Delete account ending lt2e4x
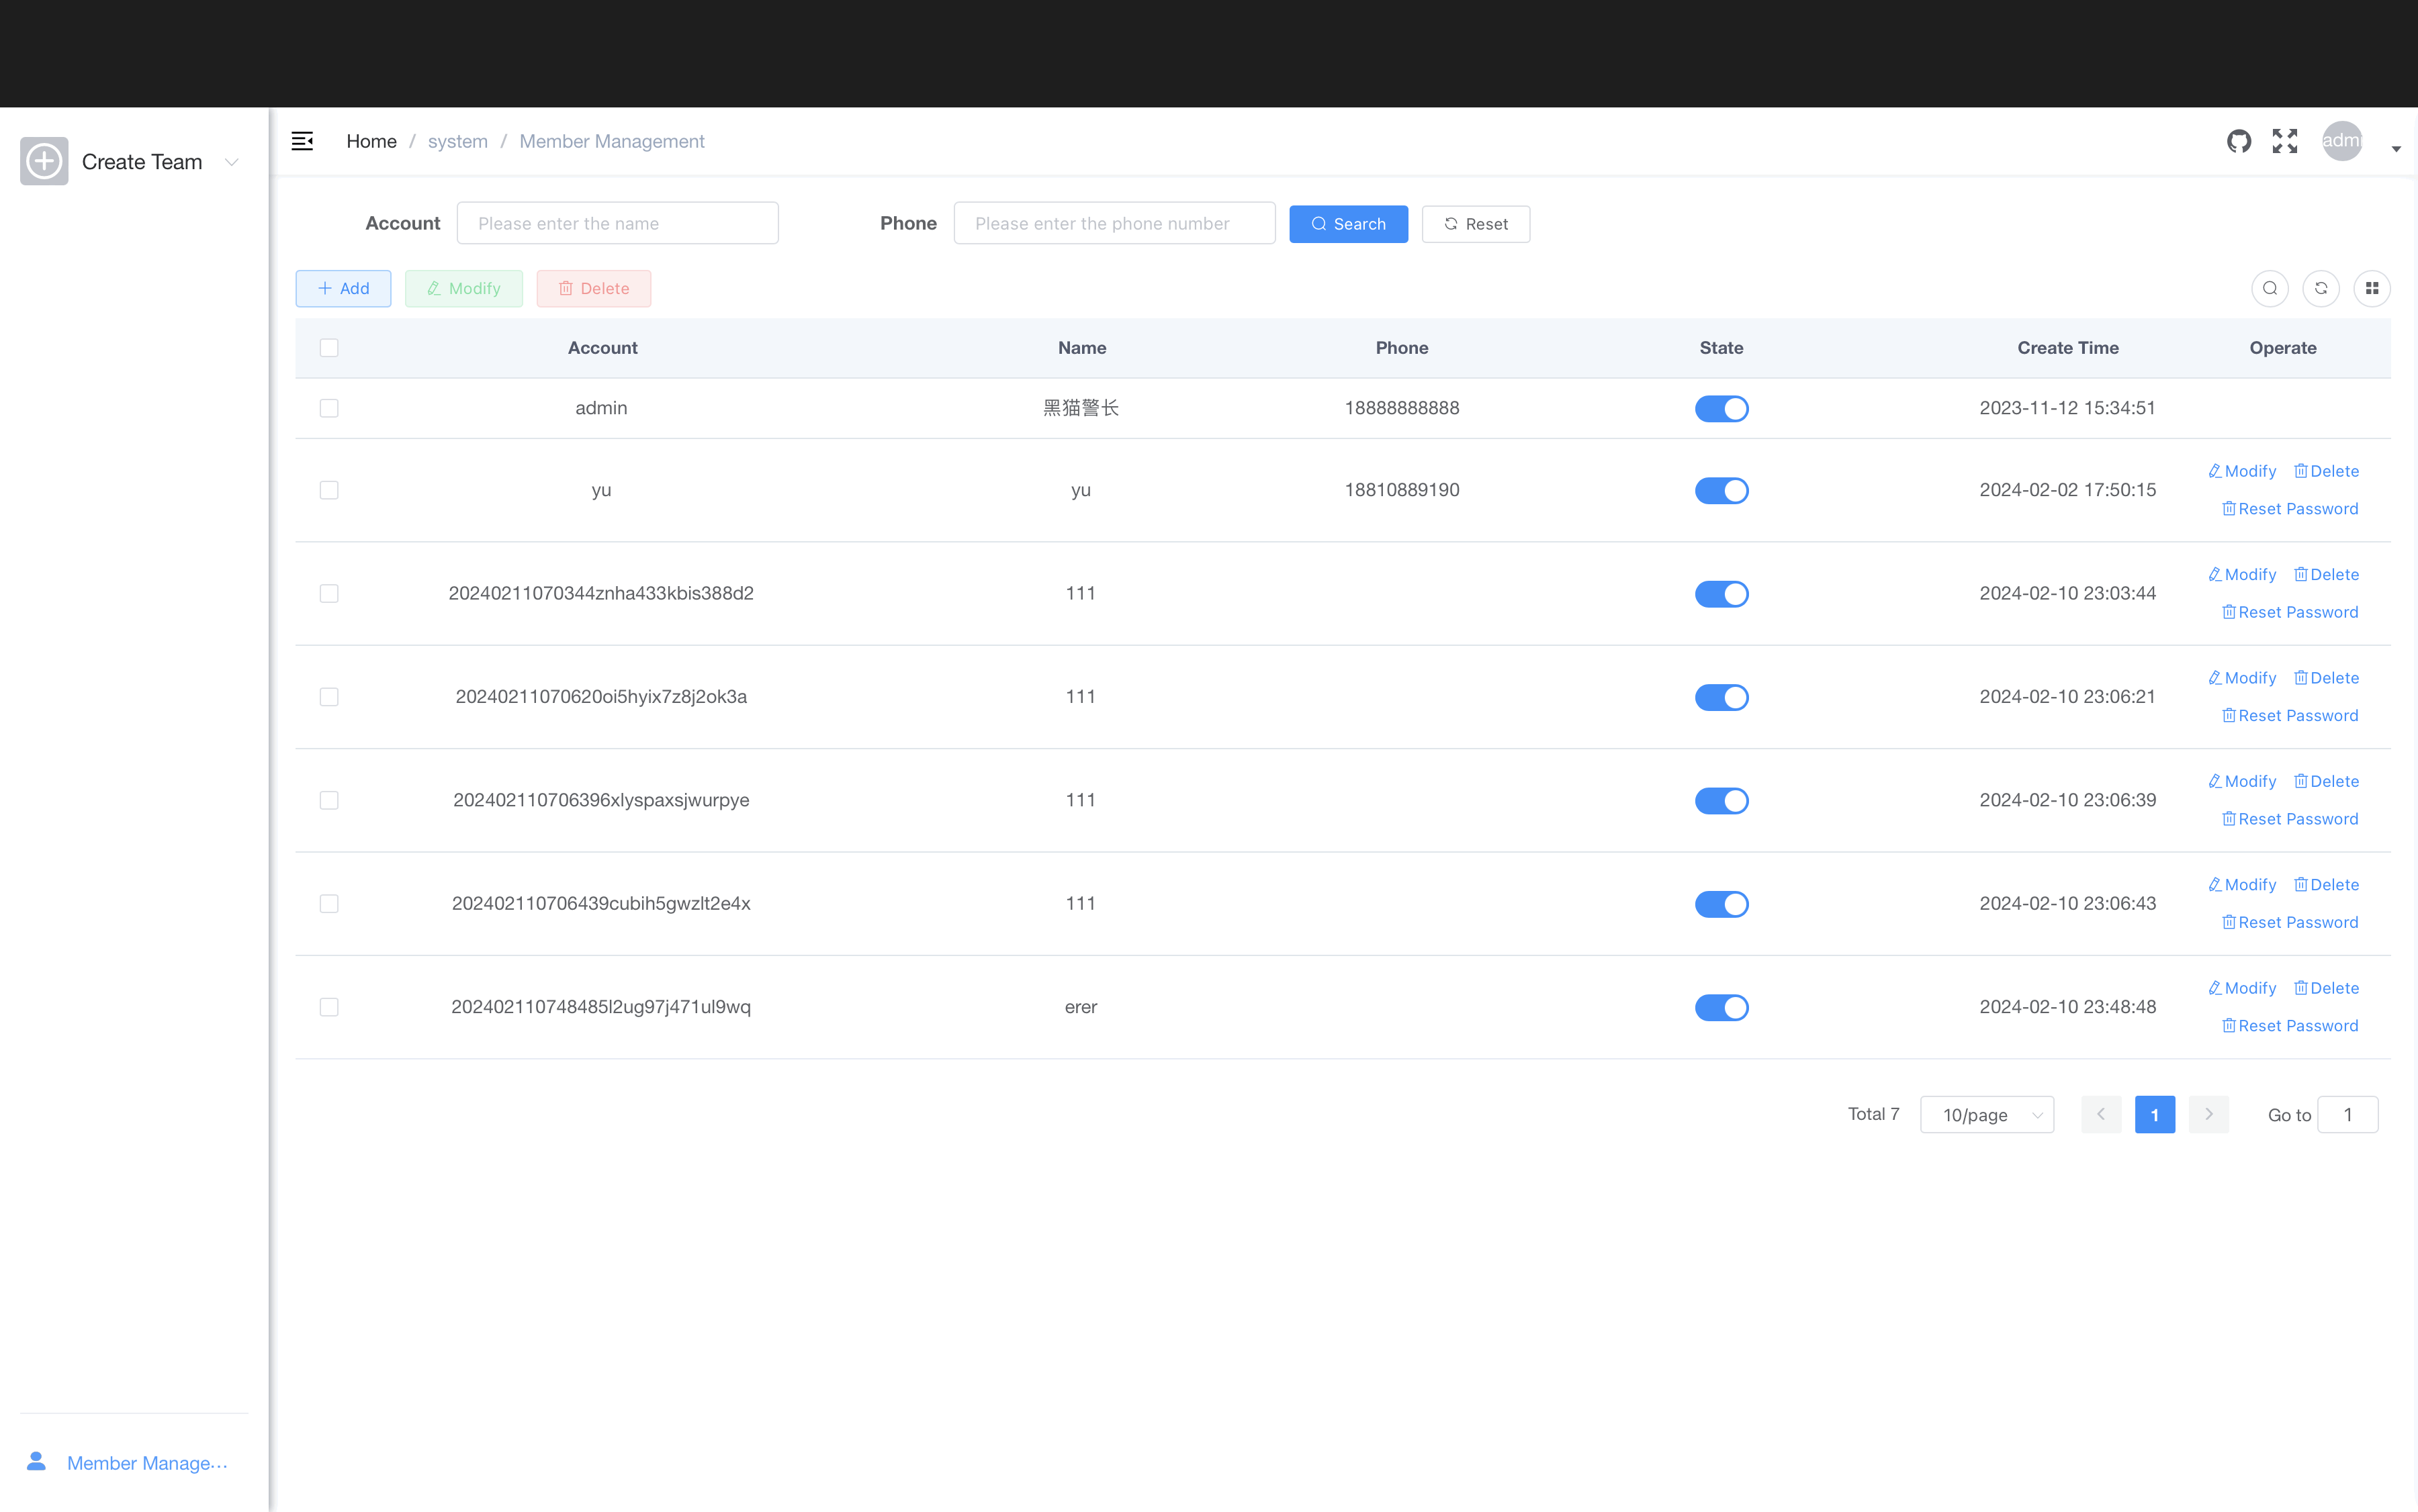Viewport: 2418px width, 1512px height. tap(2326, 885)
